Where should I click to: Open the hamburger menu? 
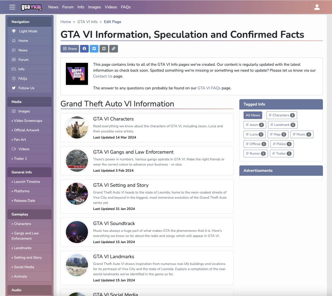(12, 7)
